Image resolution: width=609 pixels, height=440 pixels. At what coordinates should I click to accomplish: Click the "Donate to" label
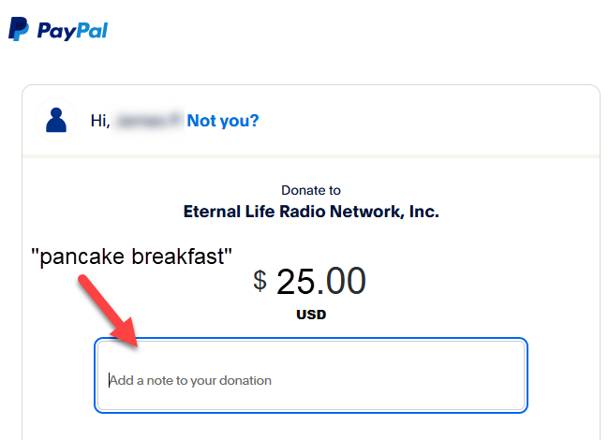point(311,190)
